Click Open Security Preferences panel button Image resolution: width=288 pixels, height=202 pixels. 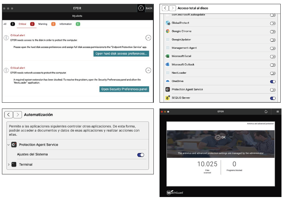[124, 89]
